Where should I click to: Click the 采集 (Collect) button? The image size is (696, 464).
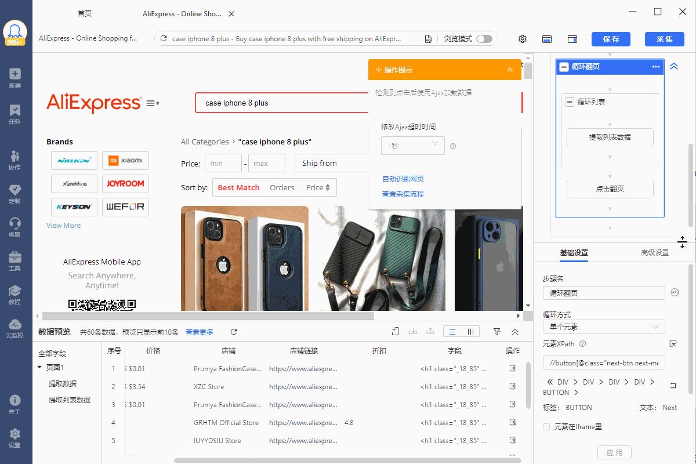pyautogui.click(x=665, y=39)
